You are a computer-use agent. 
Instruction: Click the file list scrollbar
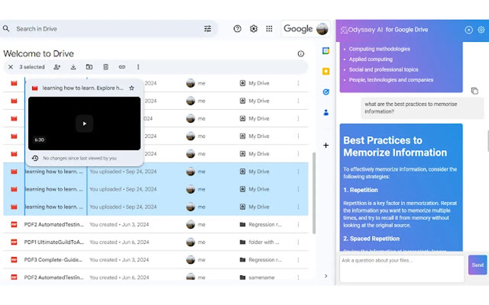[314, 193]
